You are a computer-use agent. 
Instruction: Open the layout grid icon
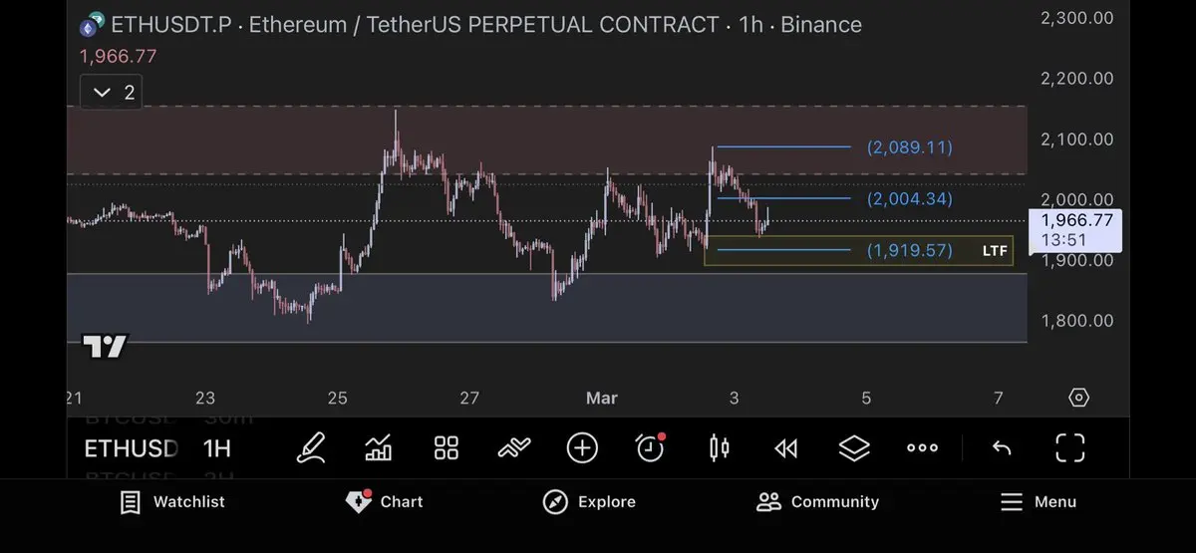[447, 448]
